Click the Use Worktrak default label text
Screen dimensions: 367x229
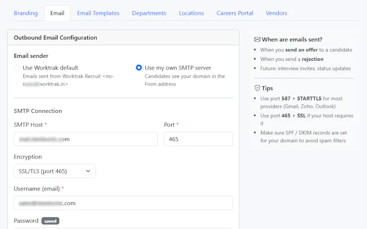coord(50,68)
